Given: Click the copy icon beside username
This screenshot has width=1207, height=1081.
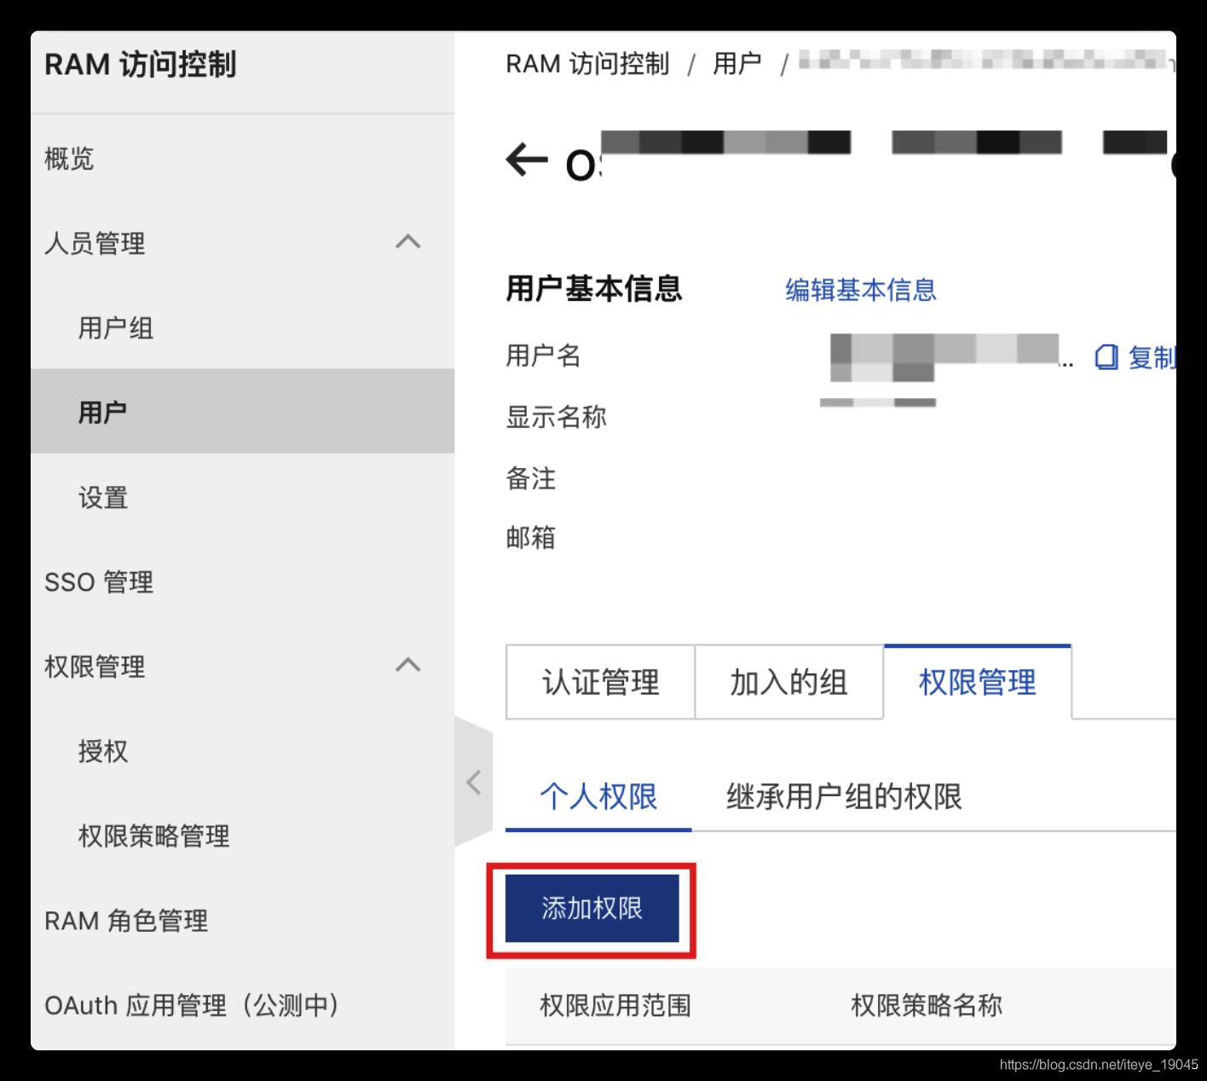Looking at the screenshot, I should coord(1106,357).
